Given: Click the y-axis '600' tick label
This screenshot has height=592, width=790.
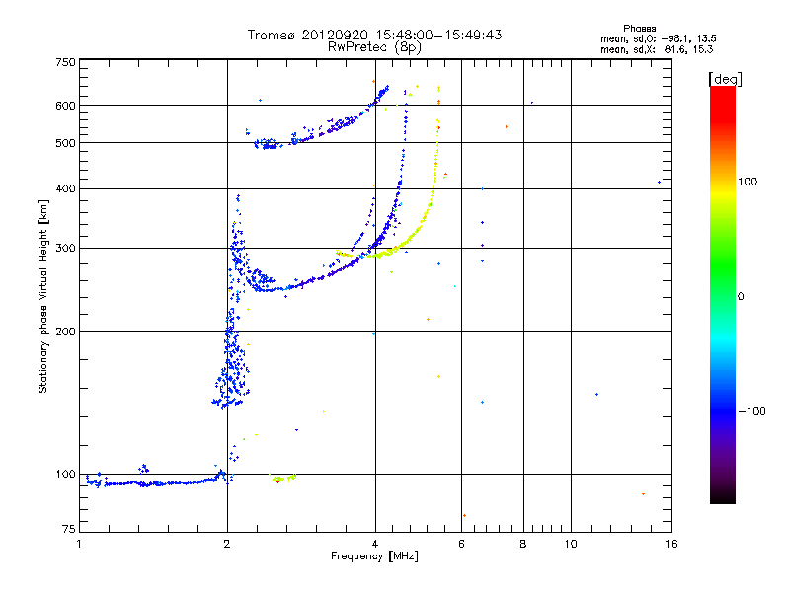Looking at the screenshot, I should (65, 106).
